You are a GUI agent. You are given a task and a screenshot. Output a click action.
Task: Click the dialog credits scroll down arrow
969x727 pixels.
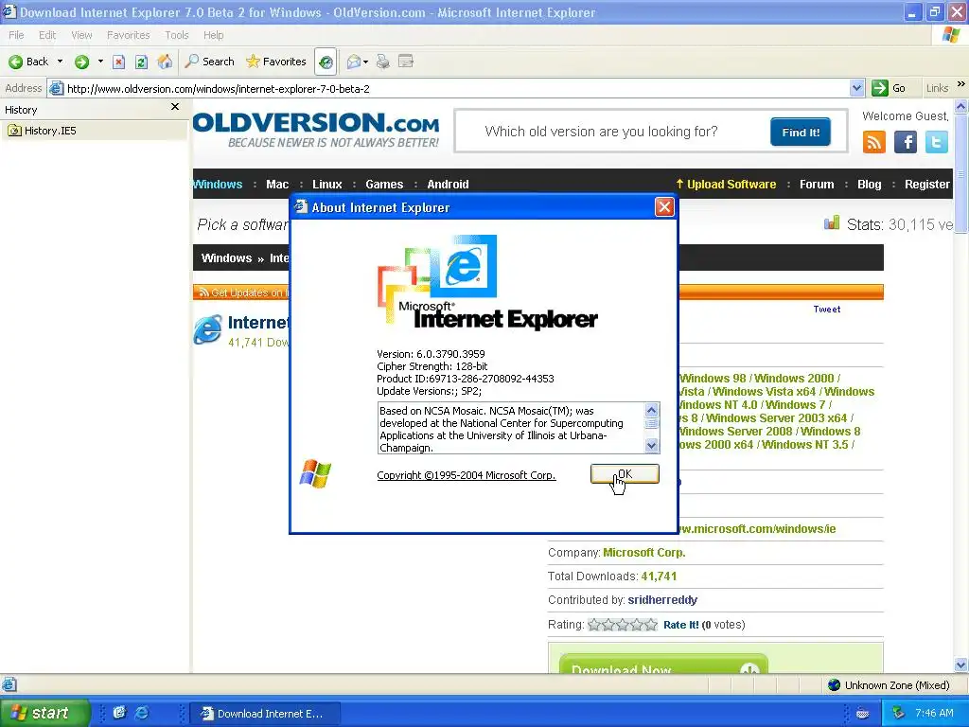coord(651,445)
